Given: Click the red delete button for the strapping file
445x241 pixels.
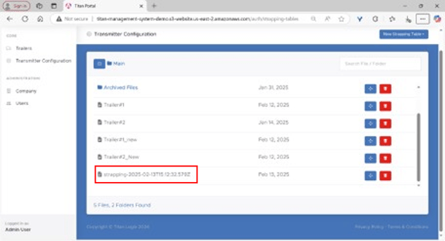Looking at the screenshot, I should (x=385, y=176).
